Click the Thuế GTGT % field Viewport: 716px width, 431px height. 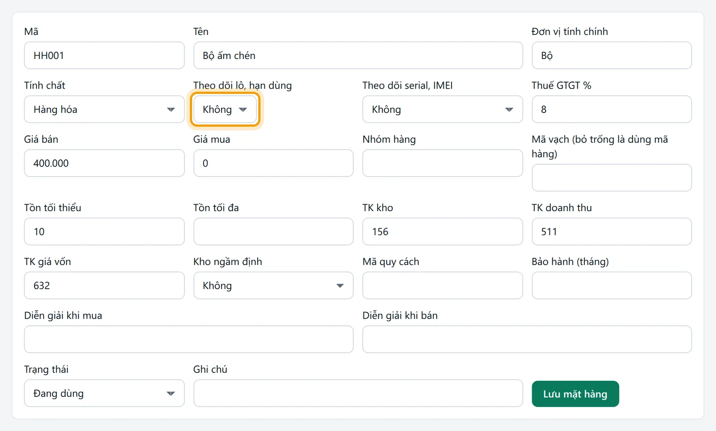pyautogui.click(x=612, y=109)
